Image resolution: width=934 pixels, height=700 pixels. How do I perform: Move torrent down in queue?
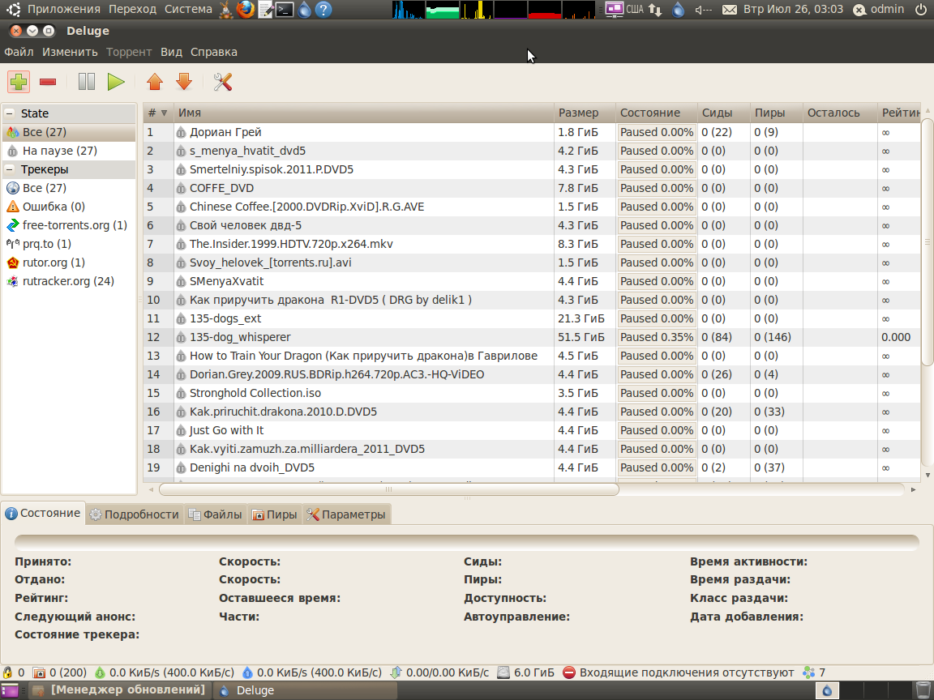click(x=184, y=82)
